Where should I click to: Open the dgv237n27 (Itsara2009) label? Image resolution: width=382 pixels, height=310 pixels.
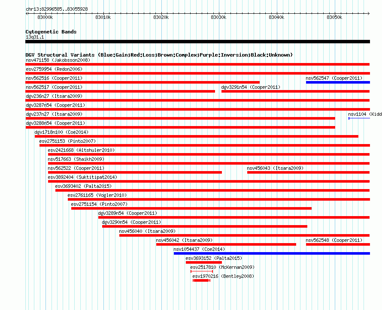[x=54, y=114]
